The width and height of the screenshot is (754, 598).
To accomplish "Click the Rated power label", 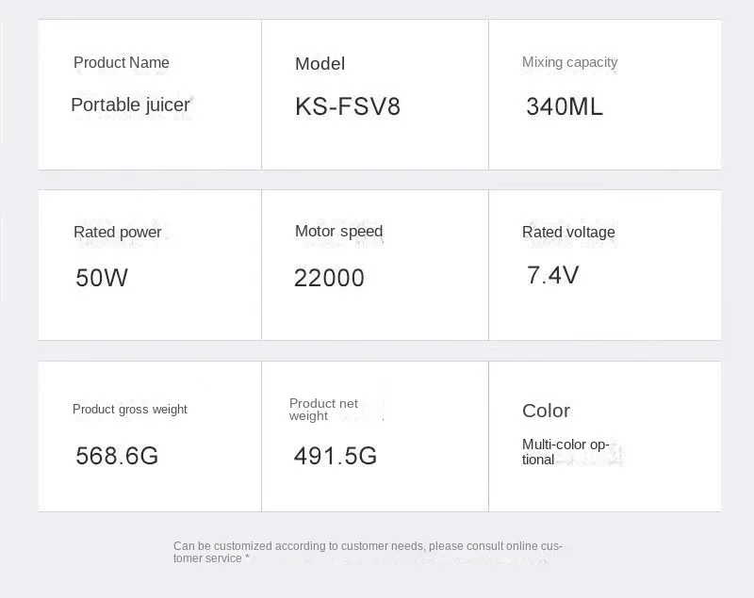I will pos(117,233).
